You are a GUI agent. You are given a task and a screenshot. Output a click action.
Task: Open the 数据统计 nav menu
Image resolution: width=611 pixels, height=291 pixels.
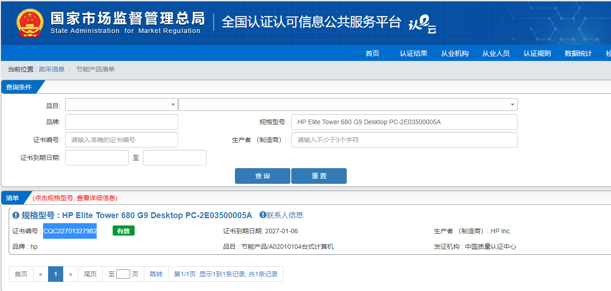tap(578, 53)
